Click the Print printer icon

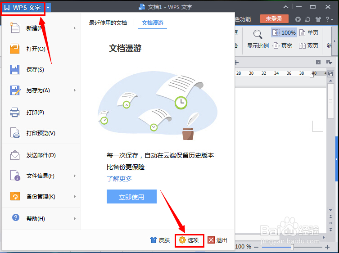[x=15, y=112]
